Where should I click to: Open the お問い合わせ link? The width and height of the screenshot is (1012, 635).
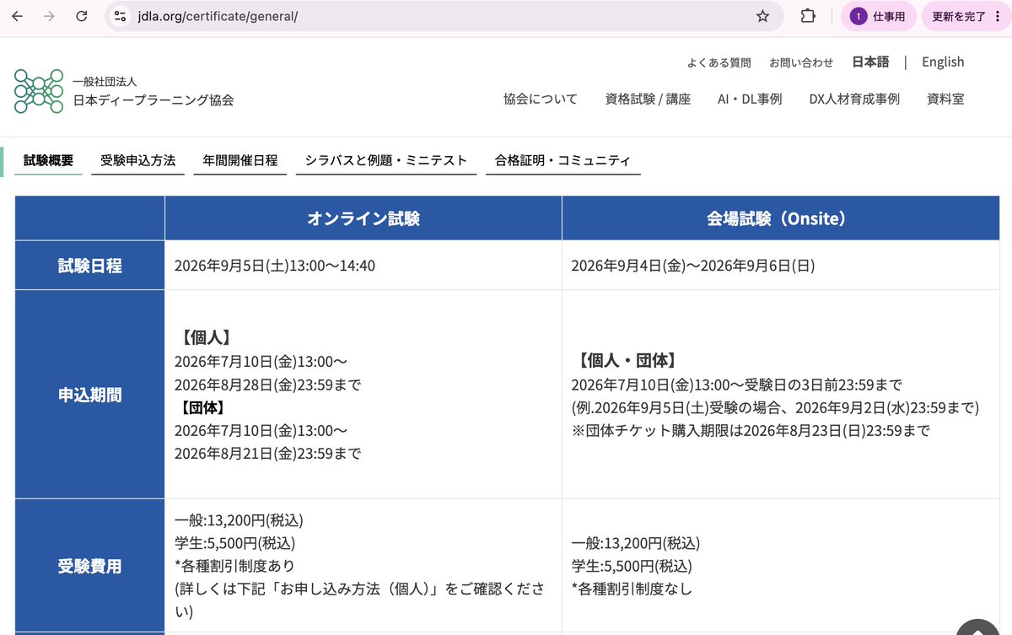tap(801, 62)
